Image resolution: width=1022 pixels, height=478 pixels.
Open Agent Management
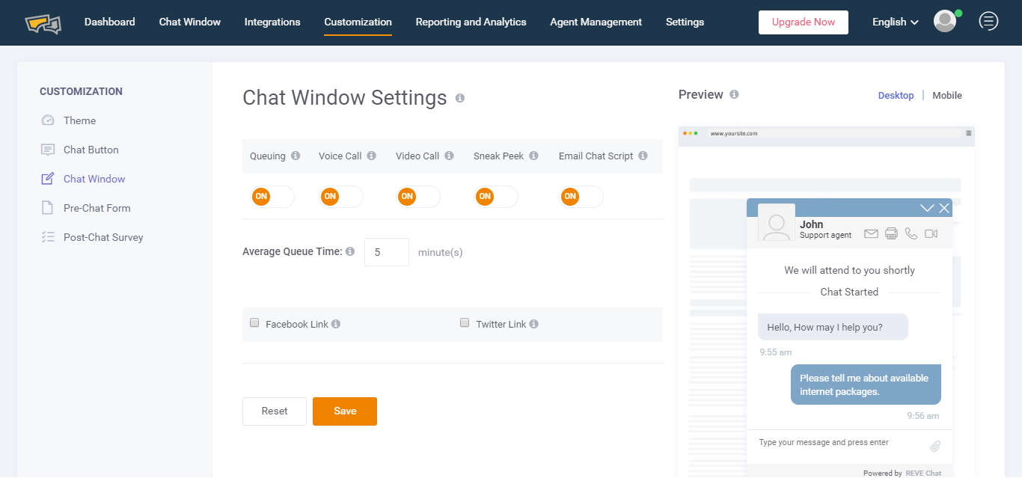596,22
